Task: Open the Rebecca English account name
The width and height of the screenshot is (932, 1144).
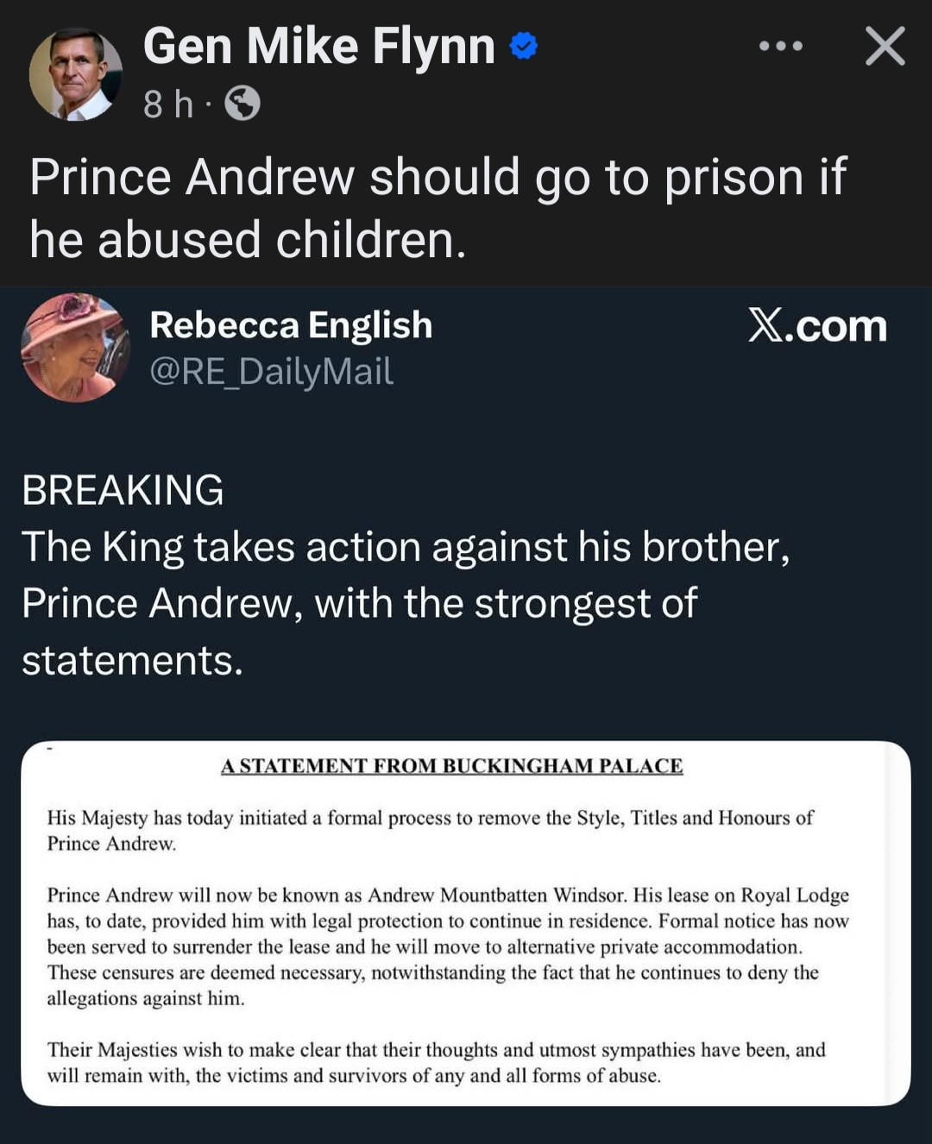Action: pyautogui.click(x=291, y=325)
